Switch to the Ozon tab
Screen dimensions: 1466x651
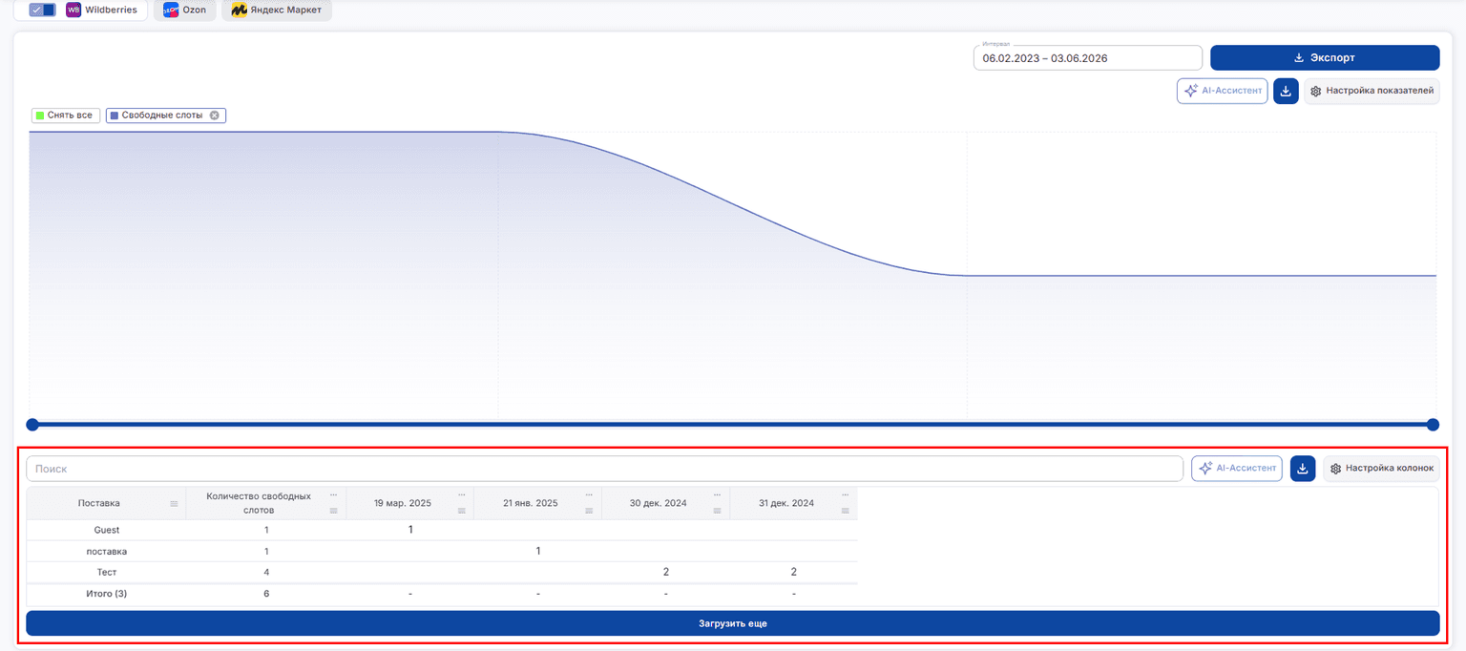[185, 10]
